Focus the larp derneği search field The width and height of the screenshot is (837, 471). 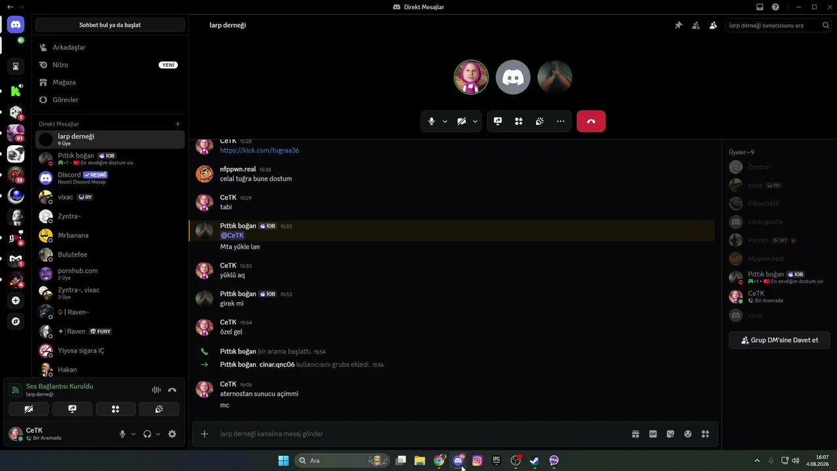point(778,26)
